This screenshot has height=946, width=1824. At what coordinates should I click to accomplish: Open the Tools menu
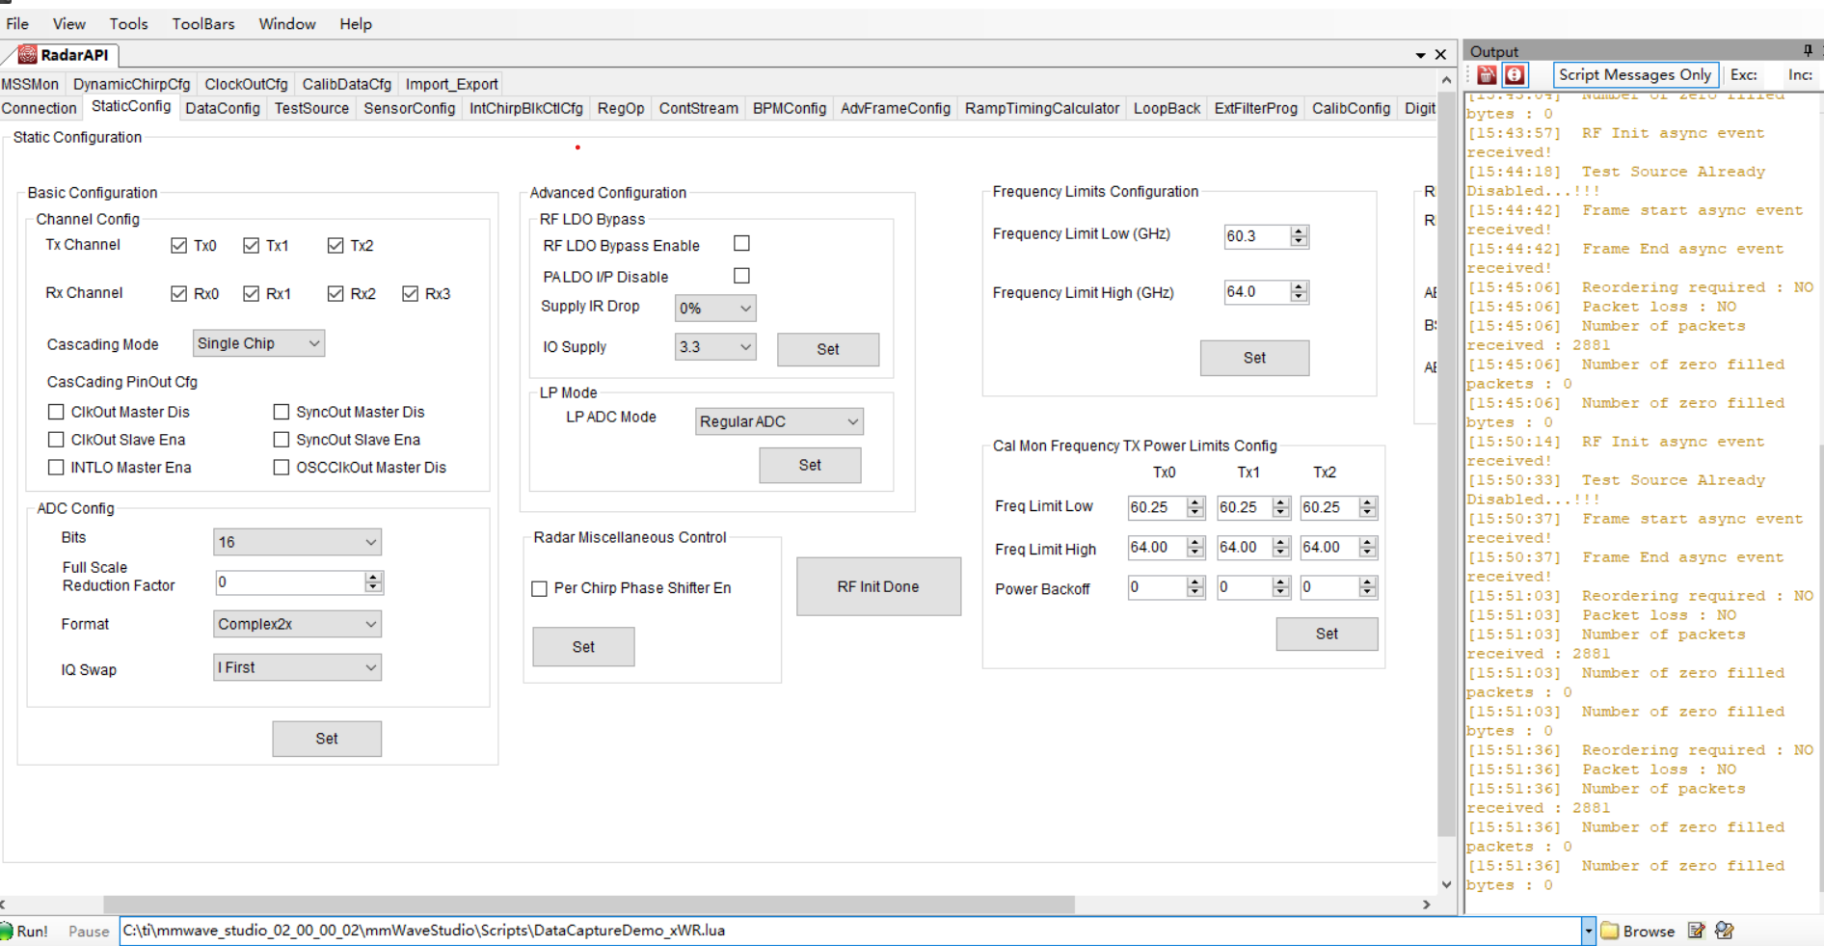(128, 23)
